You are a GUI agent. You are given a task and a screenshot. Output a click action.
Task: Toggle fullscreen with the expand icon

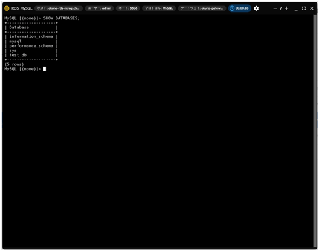(x=304, y=8)
